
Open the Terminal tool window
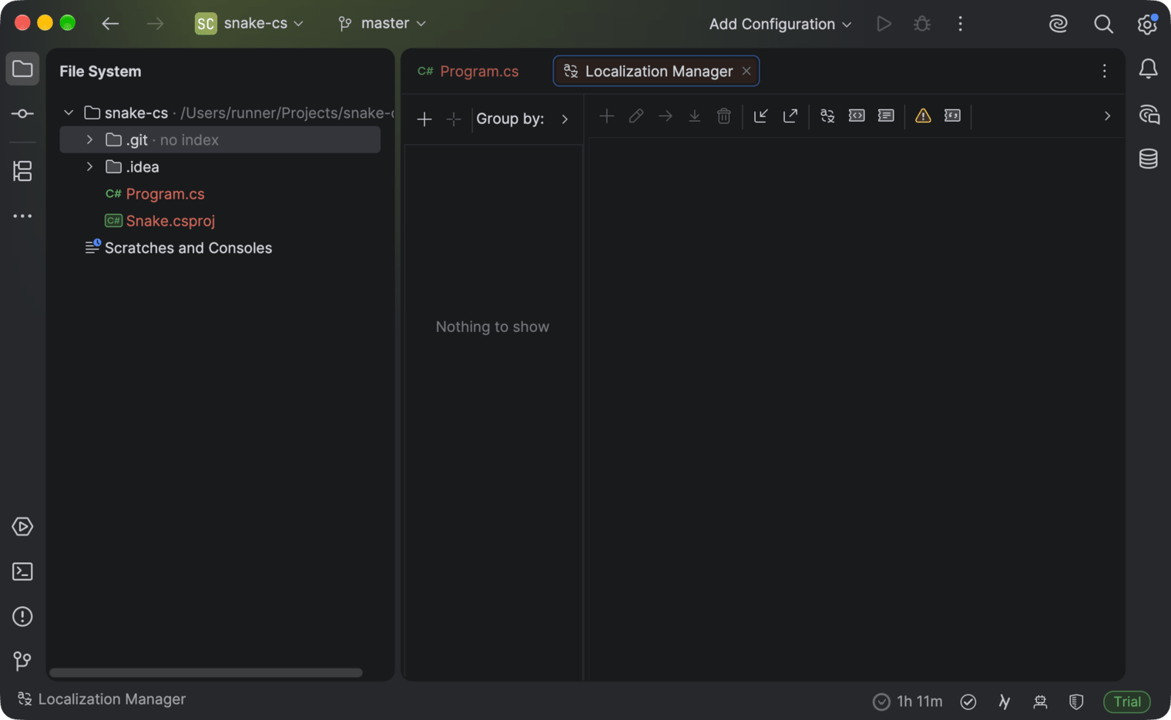(22, 571)
